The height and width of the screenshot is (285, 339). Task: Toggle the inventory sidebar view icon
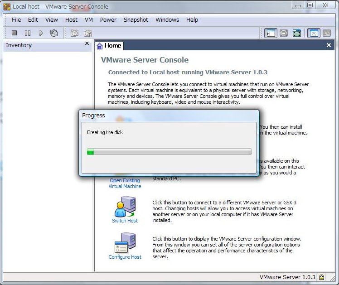click(x=271, y=33)
